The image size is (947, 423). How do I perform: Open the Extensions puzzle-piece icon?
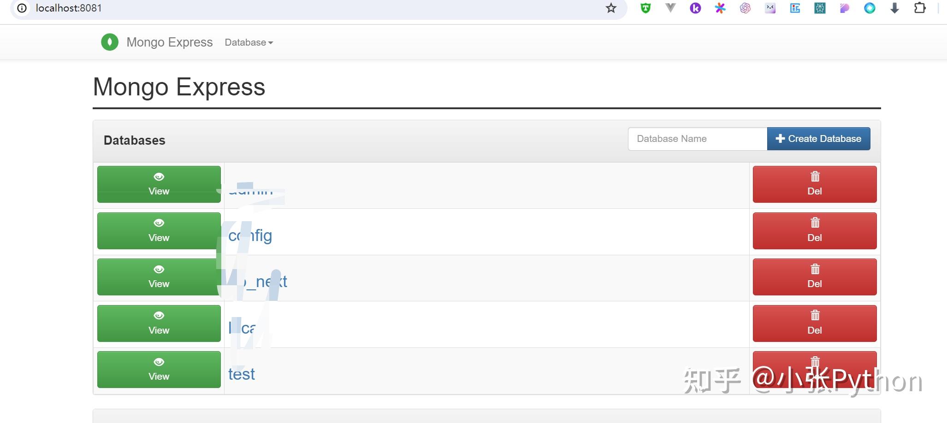(x=920, y=8)
